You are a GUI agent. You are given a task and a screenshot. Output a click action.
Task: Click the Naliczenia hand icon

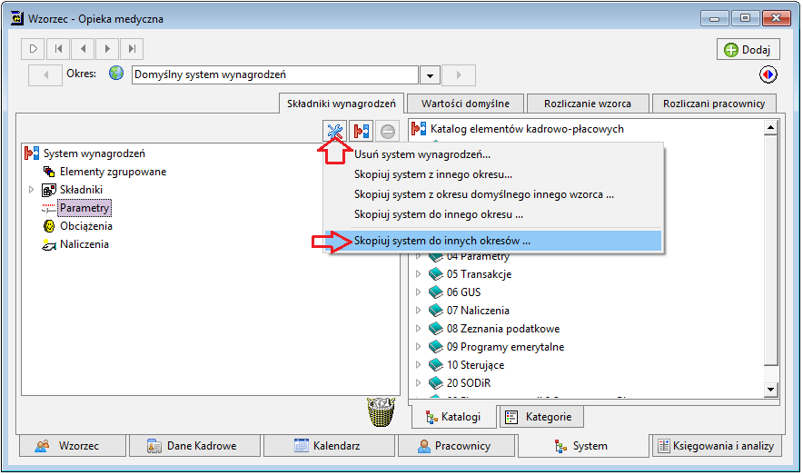pos(49,244)
